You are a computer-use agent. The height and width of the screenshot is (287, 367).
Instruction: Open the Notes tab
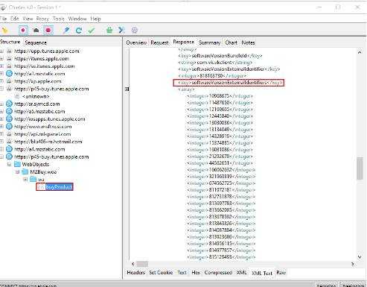click(x=248, y=42)
